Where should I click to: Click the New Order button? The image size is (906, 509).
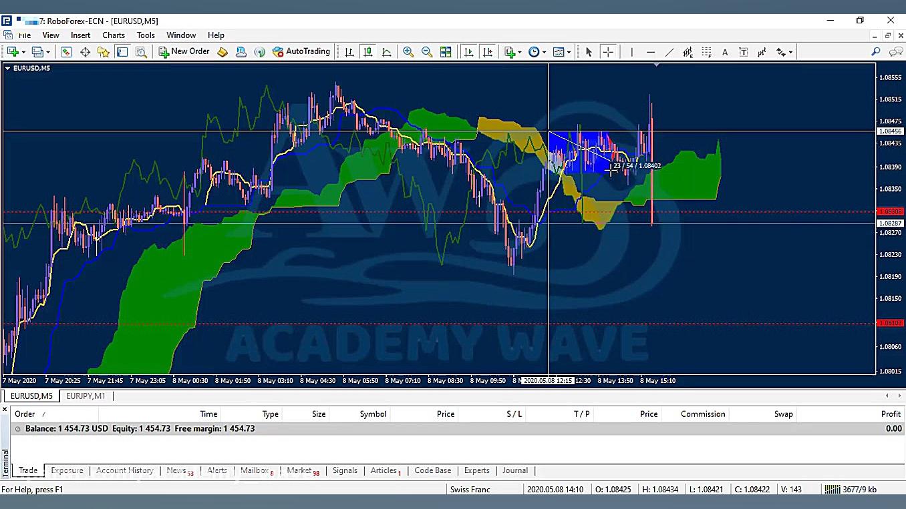[184, 51]
